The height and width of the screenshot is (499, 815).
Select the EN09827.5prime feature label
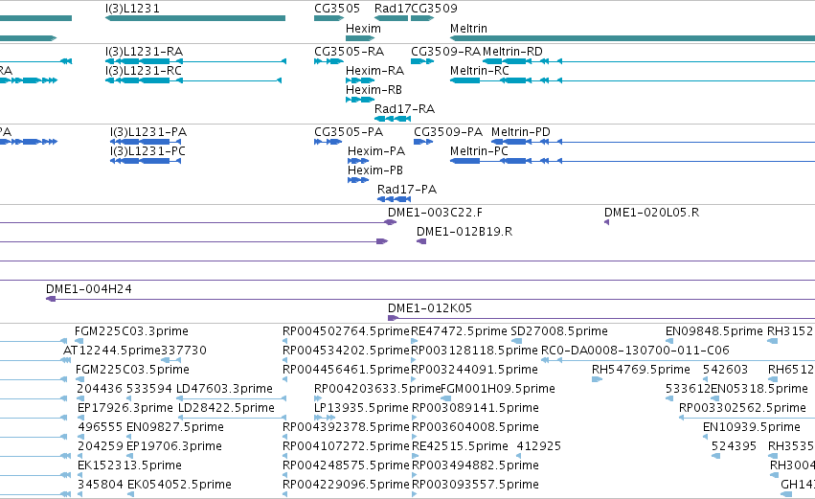point(175,427)
